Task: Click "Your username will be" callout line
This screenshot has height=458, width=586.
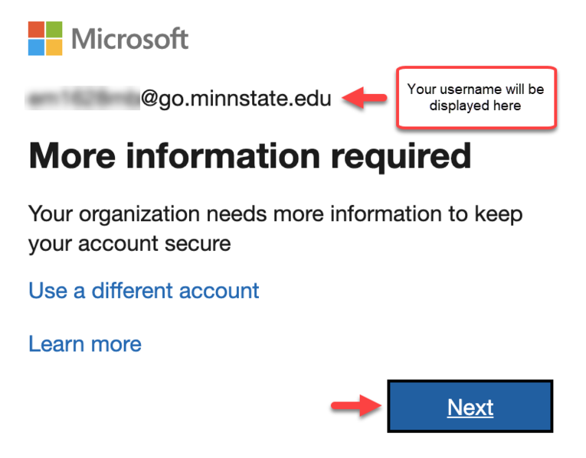Action: coord(475,89)
